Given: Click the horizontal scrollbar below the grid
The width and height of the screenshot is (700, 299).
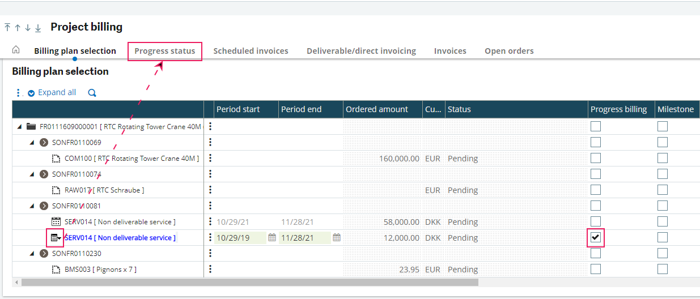Looking at the screenshot, I should click(249, 282).
